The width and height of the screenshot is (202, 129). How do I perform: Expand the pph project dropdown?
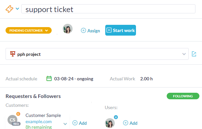point(184,54)
